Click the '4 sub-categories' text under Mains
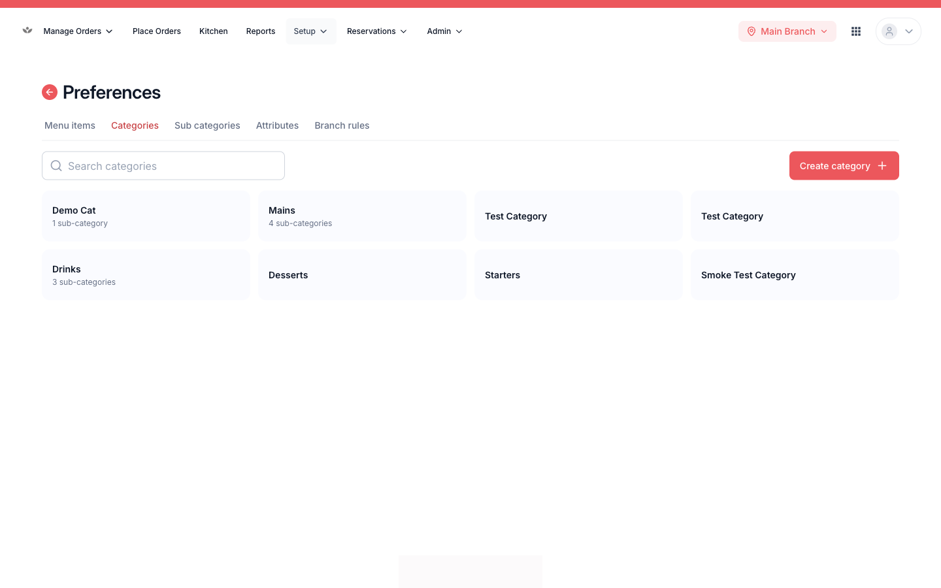The width and height of the screenshot is (941, 588). click(x=300, y=223)
